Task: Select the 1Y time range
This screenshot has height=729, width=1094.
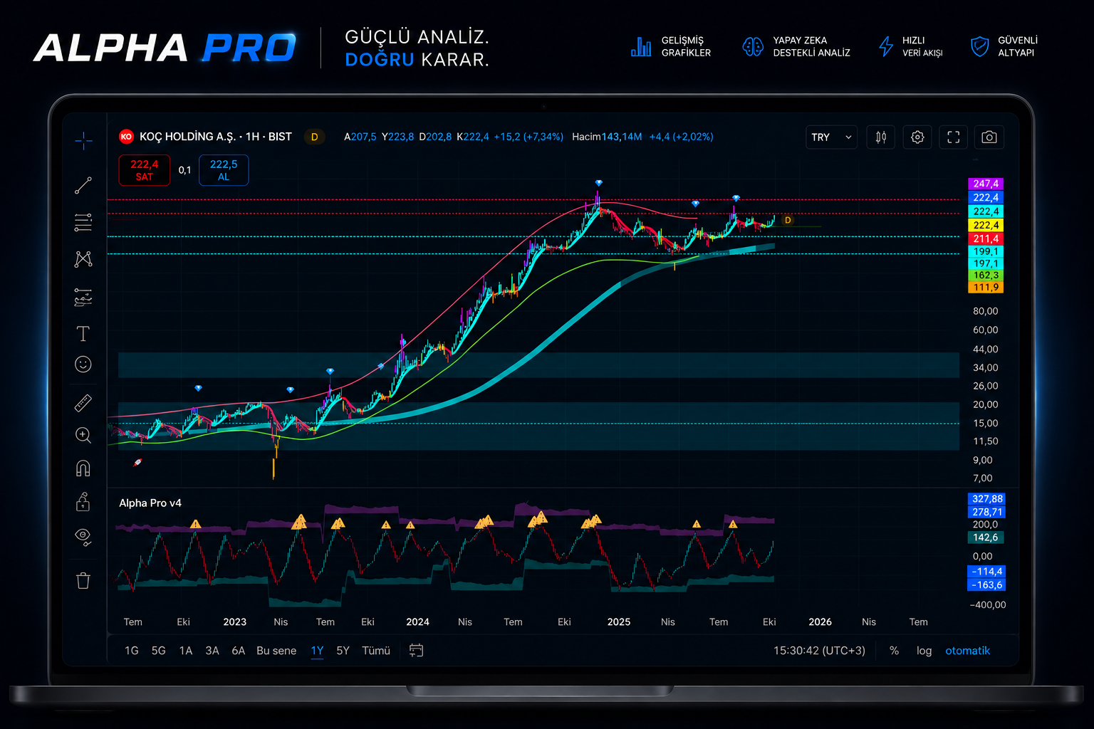Action: [x=318, y=651]
